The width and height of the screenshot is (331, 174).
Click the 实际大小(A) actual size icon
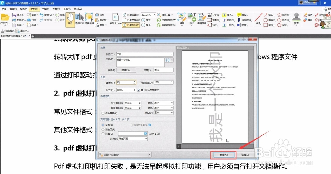[116, 17]
